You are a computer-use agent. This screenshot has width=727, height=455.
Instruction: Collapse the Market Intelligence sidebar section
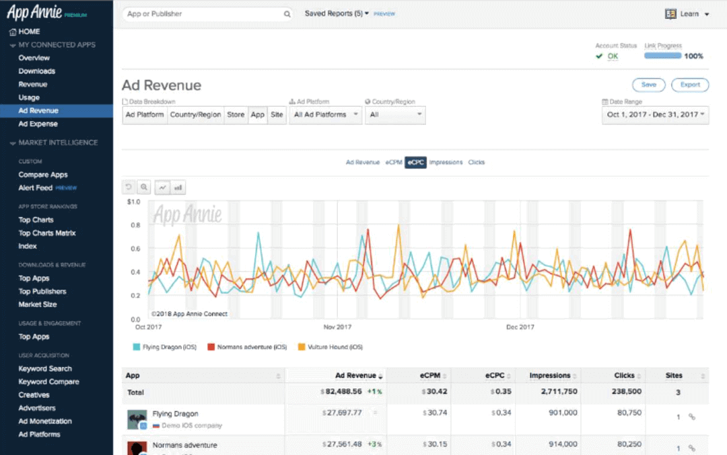(x=13, y=142)
